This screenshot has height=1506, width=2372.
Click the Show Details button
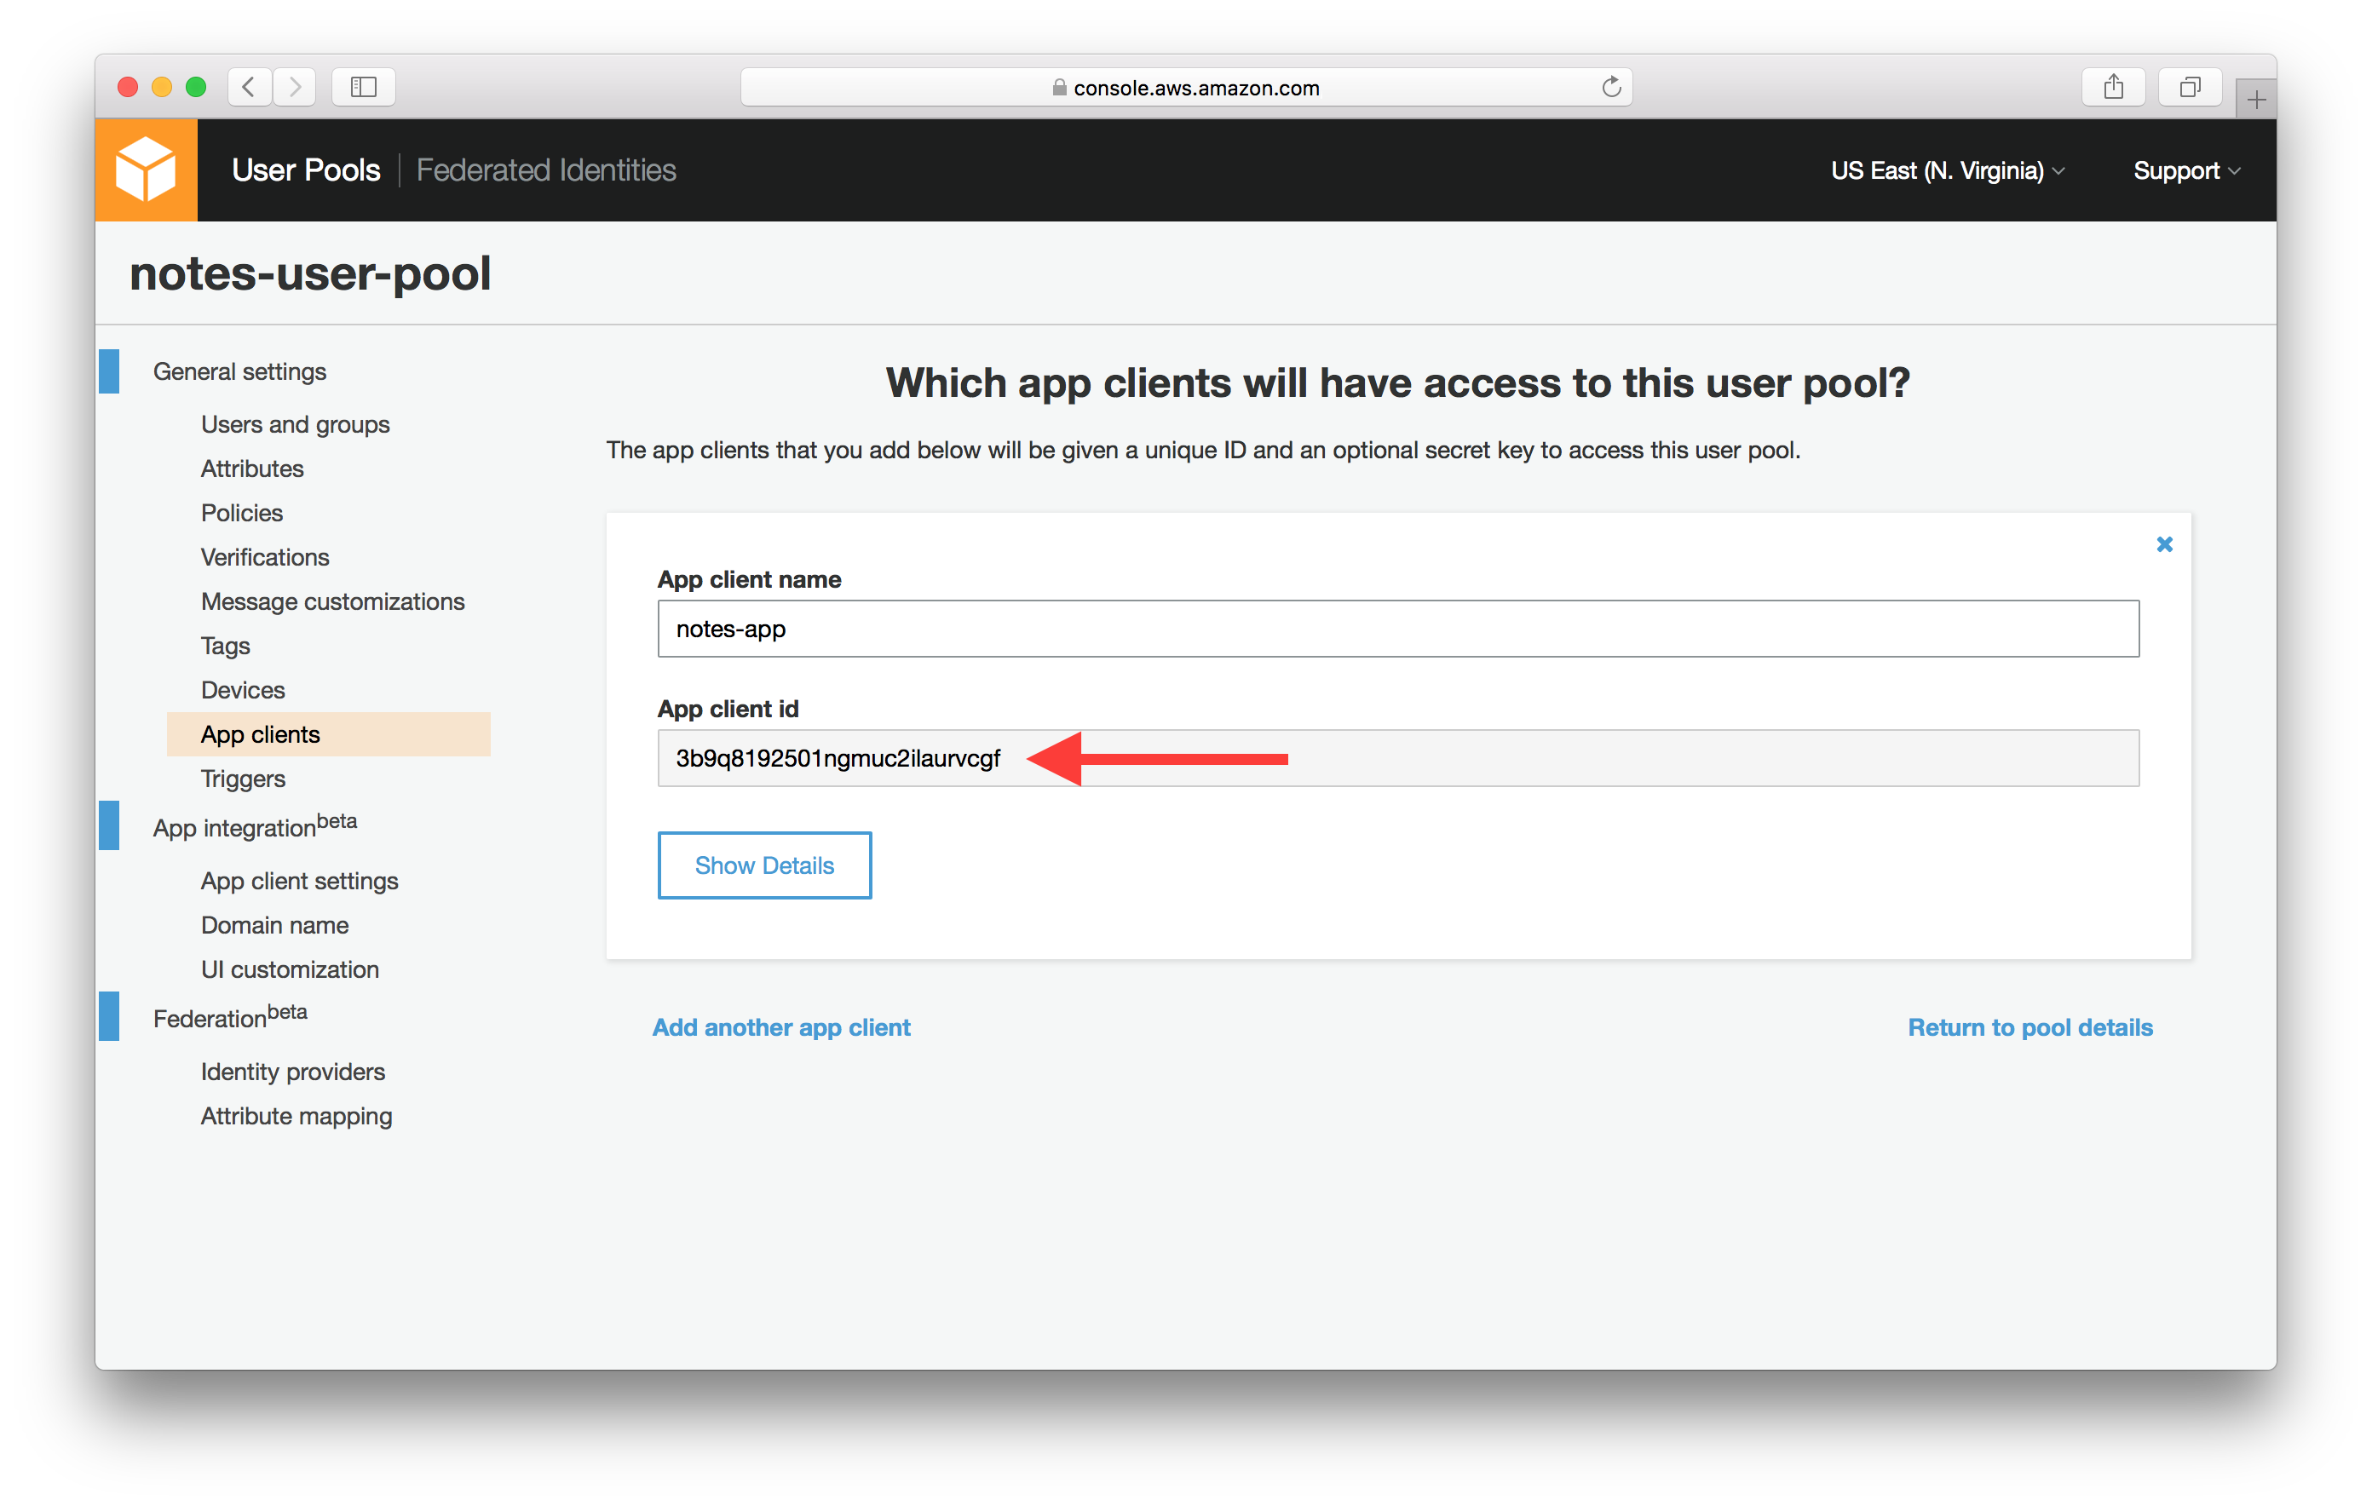click(x=764, y=865)
